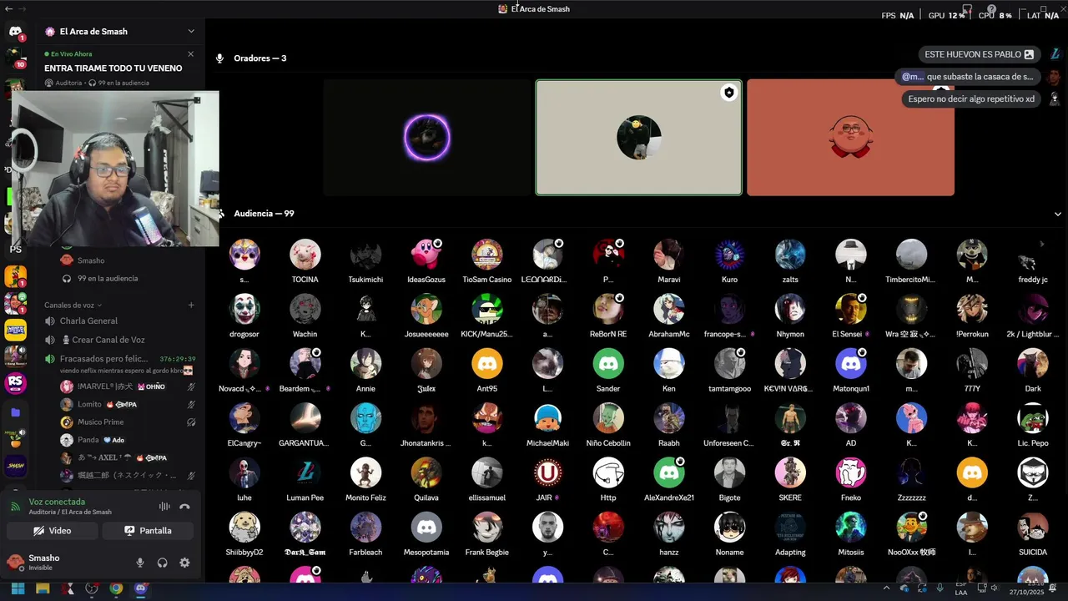Viewport: 1068px width, 601px height.
Task: Open Windows Start menu
Action: pos(18,588)
